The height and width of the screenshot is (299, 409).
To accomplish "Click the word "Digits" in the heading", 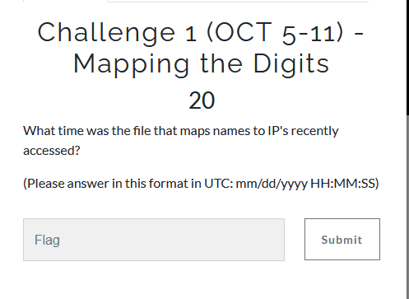I will click(291, 64).
